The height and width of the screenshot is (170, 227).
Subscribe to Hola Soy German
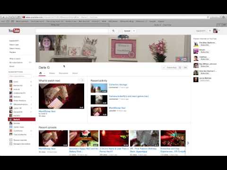point(205,73)
